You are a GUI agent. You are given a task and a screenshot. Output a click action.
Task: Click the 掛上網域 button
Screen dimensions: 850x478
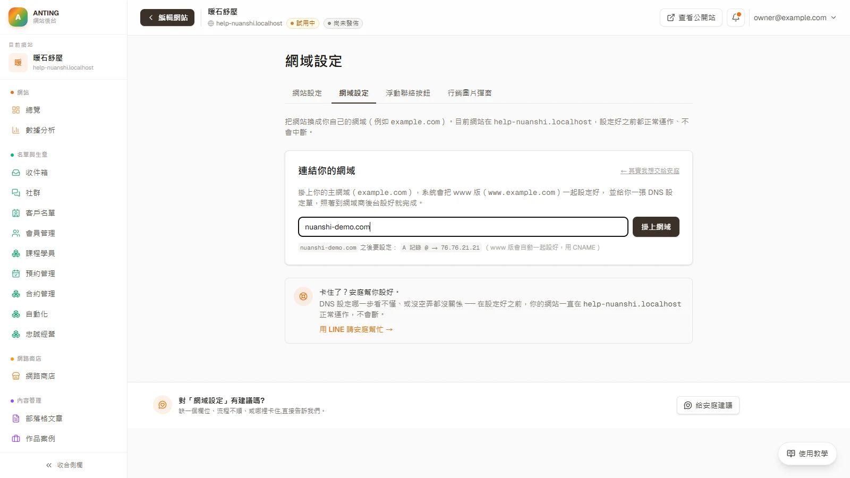coord(656,227)
